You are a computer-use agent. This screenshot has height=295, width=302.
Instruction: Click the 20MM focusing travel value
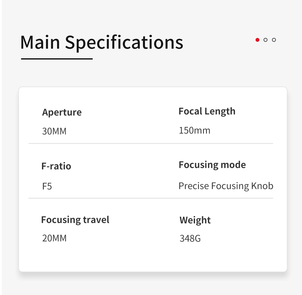pos(54,238)
